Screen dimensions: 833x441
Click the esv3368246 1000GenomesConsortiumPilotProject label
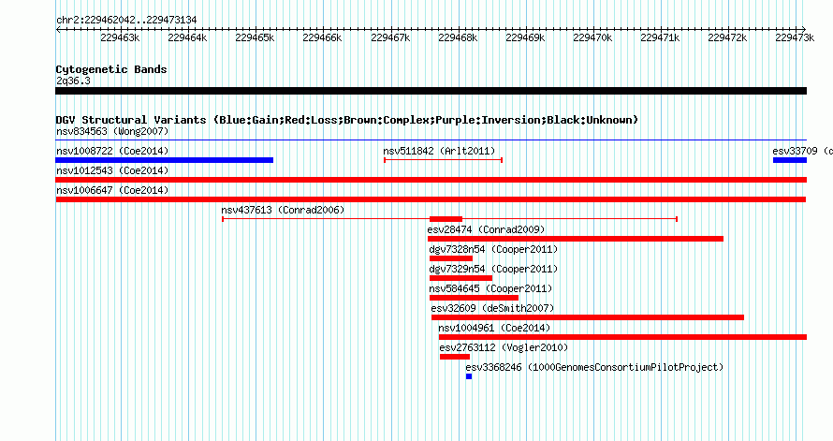[594, 367]
